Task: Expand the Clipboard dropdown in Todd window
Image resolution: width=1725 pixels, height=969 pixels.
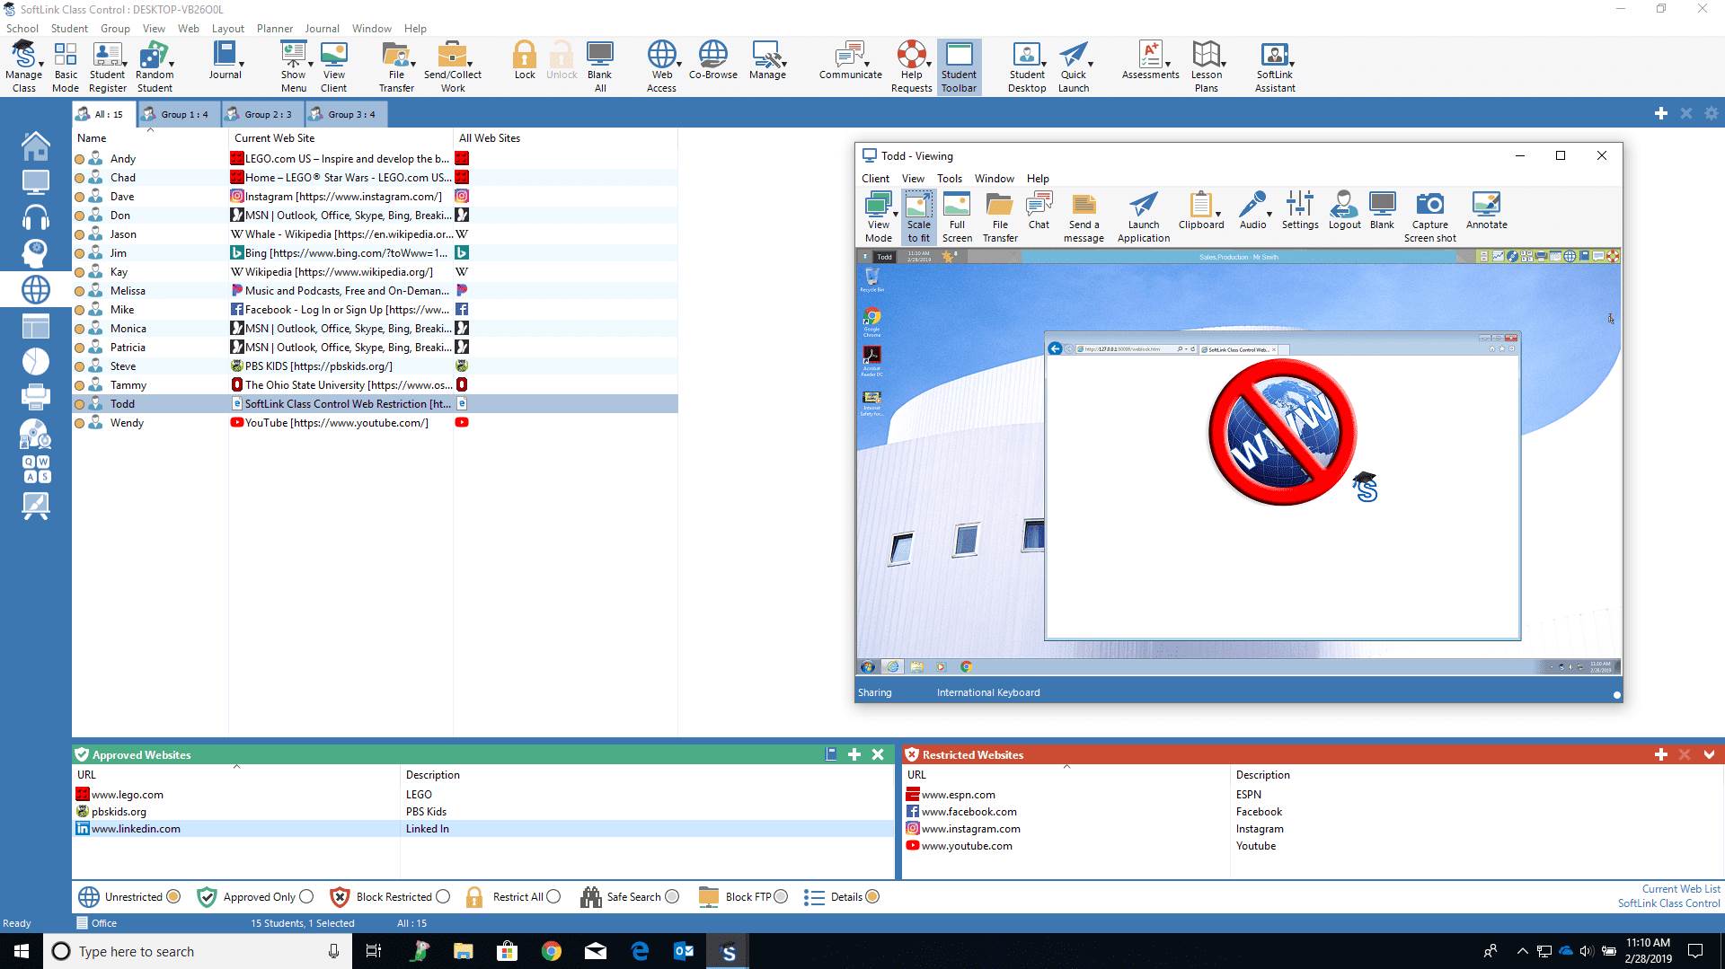Action: [x=1218, y=215]
